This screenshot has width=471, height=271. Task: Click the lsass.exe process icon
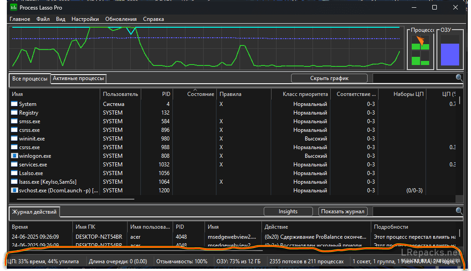click(x=15, y=182)
